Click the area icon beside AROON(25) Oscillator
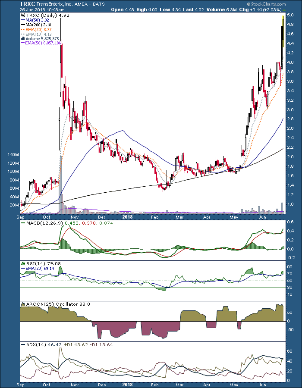 pos(22,304)
